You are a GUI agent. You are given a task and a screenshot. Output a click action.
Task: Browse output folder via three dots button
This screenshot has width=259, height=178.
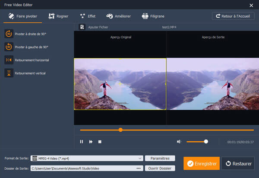[139, 168]
